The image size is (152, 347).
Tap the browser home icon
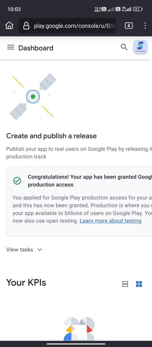click(x=9, y=26)
